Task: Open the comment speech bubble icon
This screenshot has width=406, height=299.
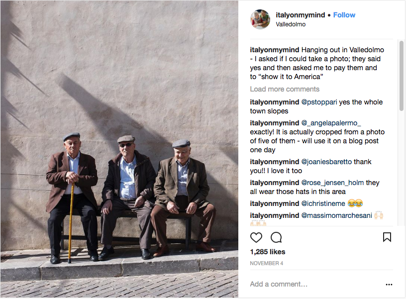Action: 276,237
